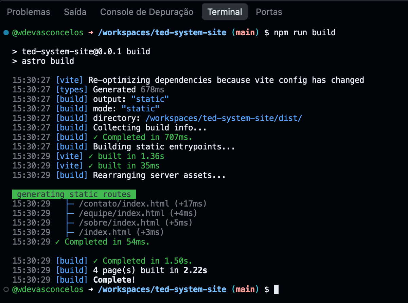Screen dimensions: 408x303
Task: Click the terminal cursor at last prompt
Action: point(276,289)
